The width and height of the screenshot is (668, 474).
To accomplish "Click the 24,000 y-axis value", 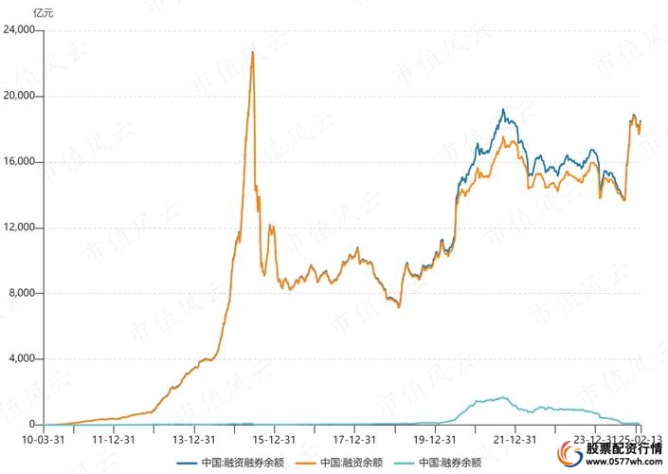I will point(19,30).
